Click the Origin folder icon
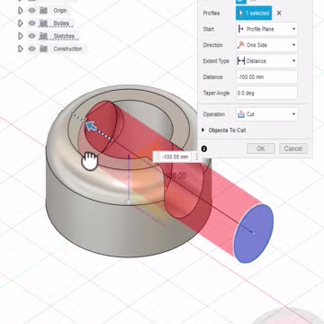The height and width of the screenshot is (324, 324). [43, 11]
